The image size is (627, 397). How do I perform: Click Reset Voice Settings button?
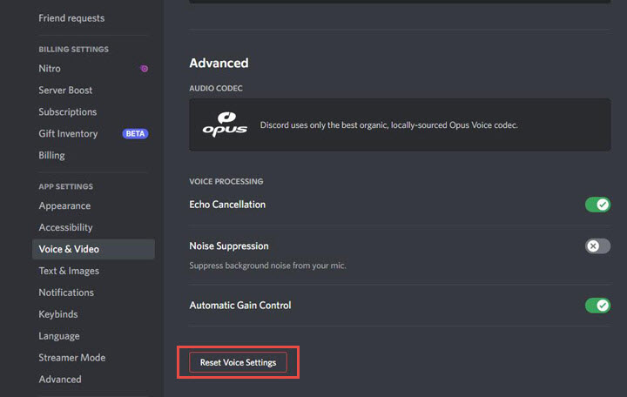(x=238, y=362)
